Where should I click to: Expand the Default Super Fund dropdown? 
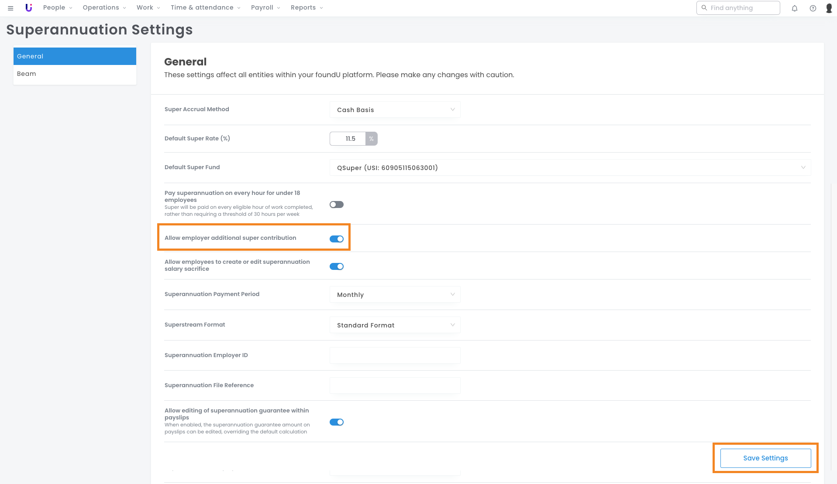(x=570, y=168)
